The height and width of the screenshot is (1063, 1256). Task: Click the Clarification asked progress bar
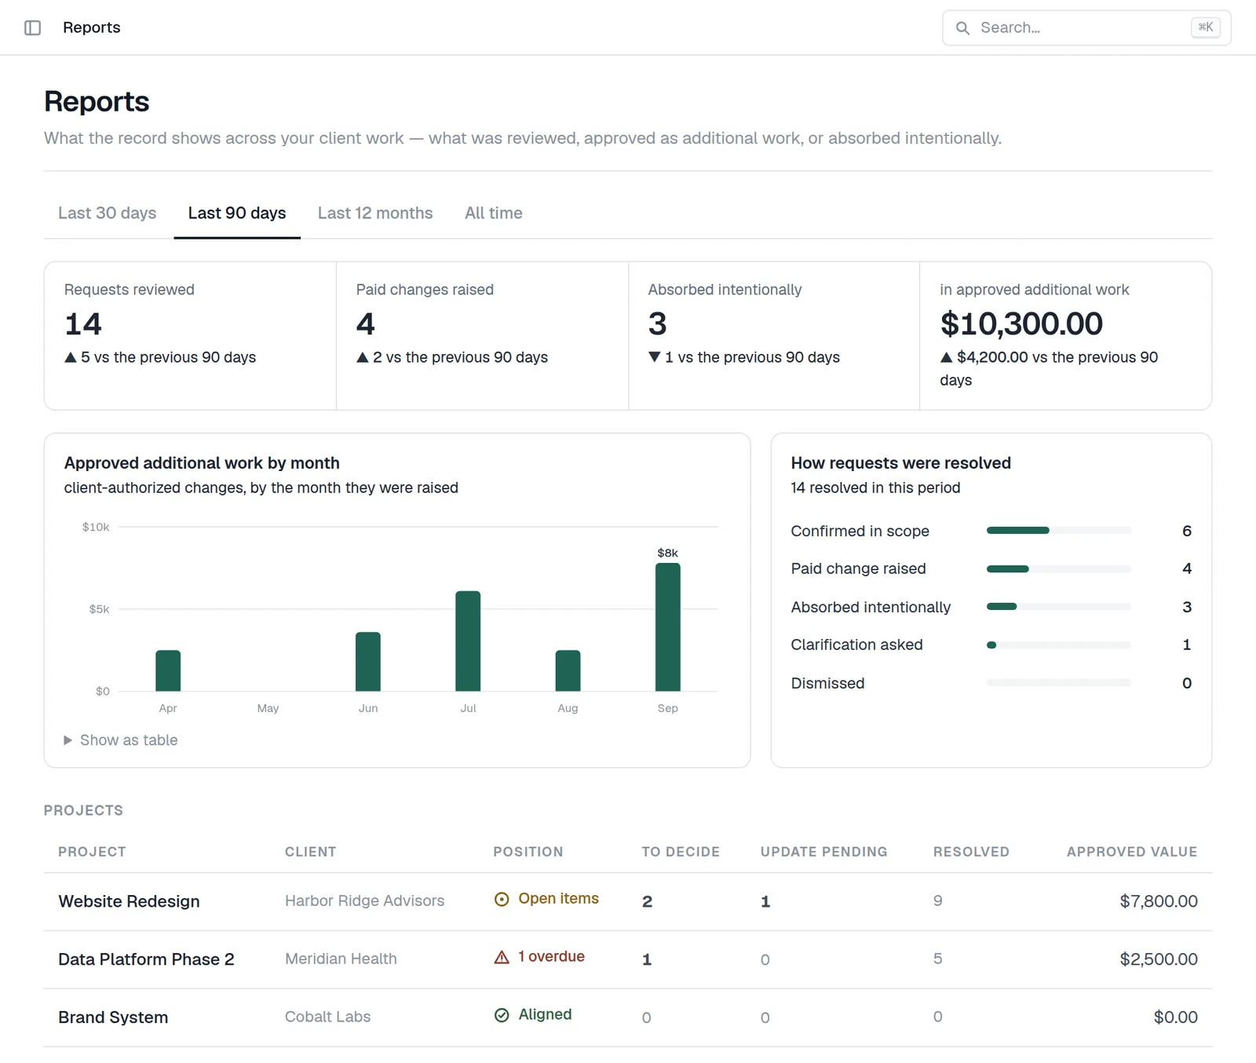click(1058, 645)
